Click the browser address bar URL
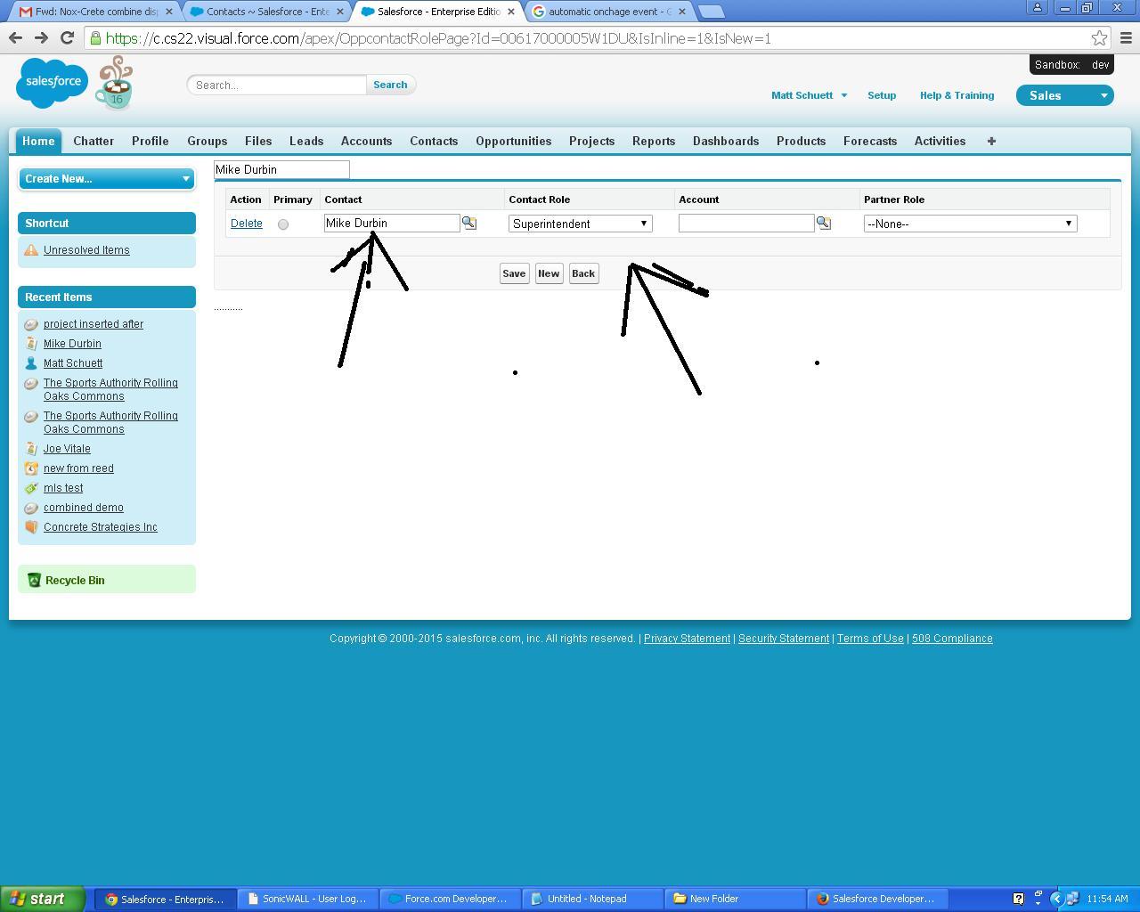This screenshot has height=912, width=1140. click(438, 38)
